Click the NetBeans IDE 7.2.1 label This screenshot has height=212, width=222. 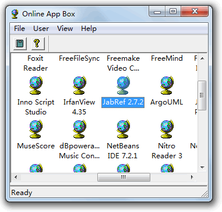[x=123, y=151]
